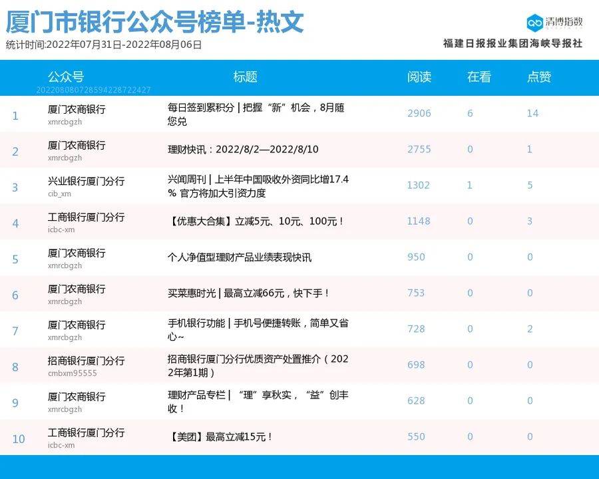Click the 点赞 value 2 for 手机银行功能

tap(530, 329)
